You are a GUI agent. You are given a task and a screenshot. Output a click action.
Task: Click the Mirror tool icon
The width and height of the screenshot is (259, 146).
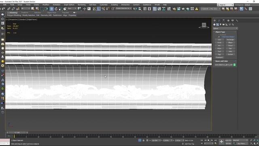pos(135,9)
